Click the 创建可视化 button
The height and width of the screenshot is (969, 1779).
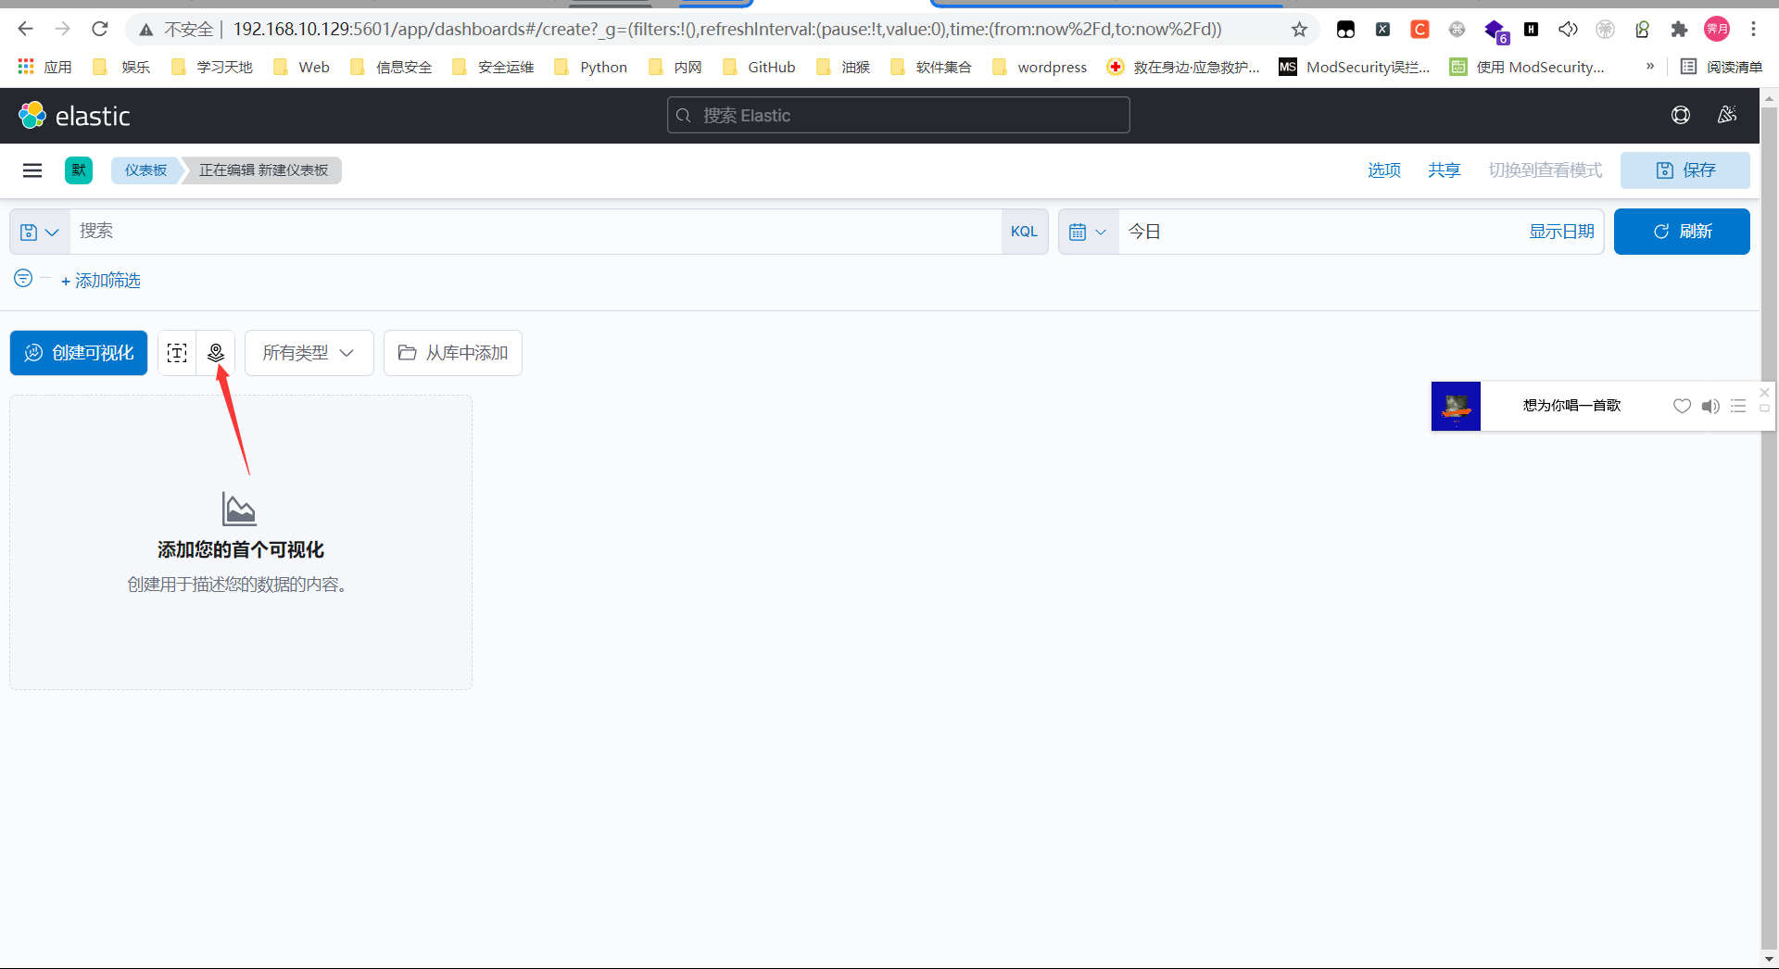[x=79, y=353]
